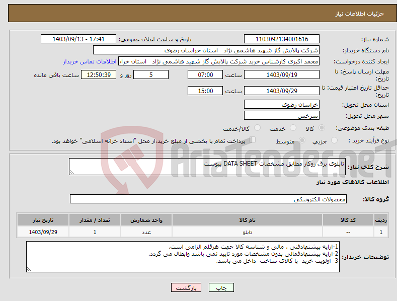397x301 pixels.
Task: Click the announcement date field 1403/09/13 - 17:41
Action: [x=78, y=39]
